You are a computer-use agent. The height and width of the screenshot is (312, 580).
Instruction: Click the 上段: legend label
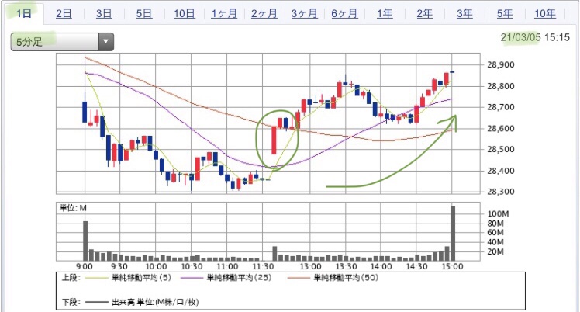pos(71,278)
